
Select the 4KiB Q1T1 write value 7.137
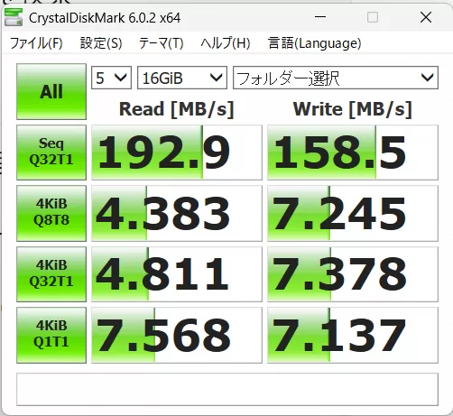click(353, 335)
